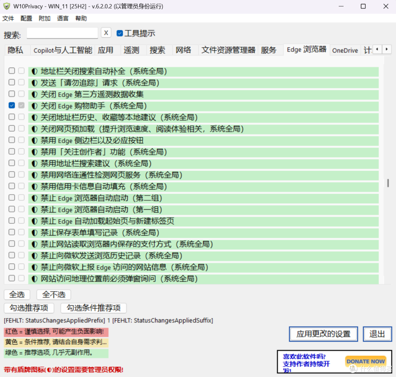
Task: Enable checkbox for 地址栏关闭搜索自动补全
Action: tap(12, 71)
